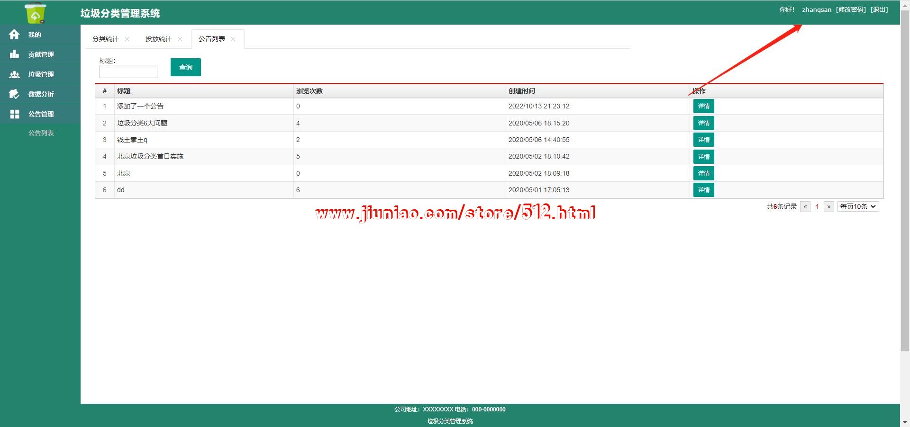
Task: Open 详情 for 添加了一个公告
Action: coord(703,106)
